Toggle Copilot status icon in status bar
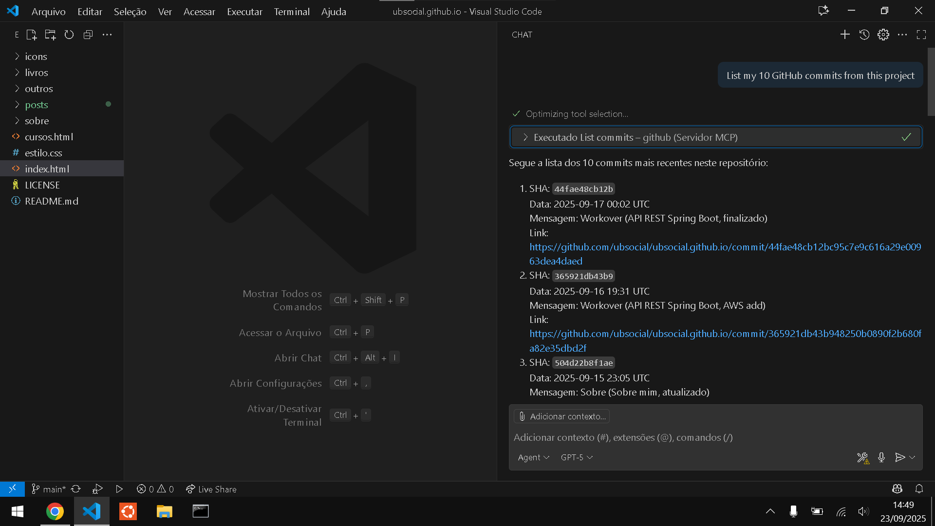Image resolution: width=935 pixels, height=526 pixels. coord(897,488)
